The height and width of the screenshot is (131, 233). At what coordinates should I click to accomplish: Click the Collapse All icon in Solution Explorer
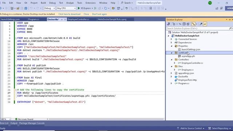pos(184,24)
